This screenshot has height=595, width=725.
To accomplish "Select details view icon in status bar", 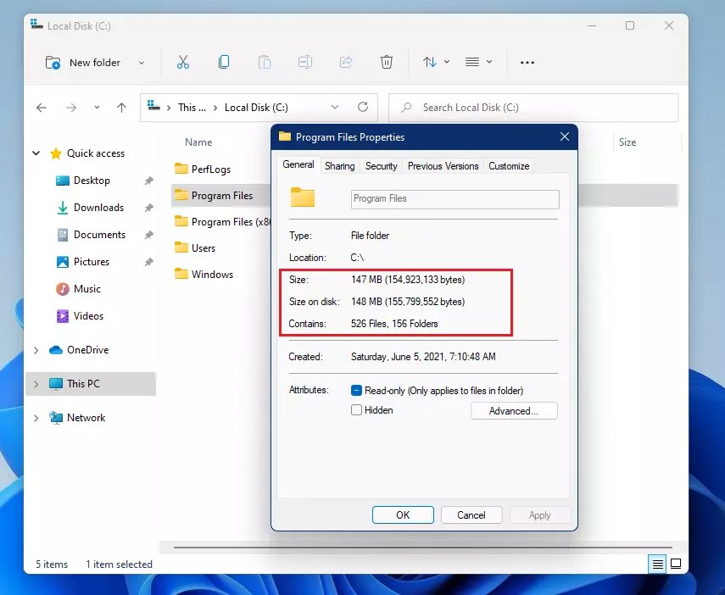I will (x=657, y=564).
